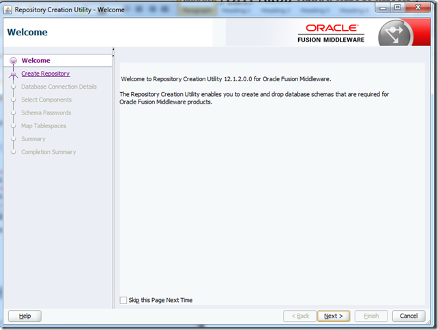Click the Next button
Image resolution: width=438 pixels, height=330 pixels.
click(334, 316)
